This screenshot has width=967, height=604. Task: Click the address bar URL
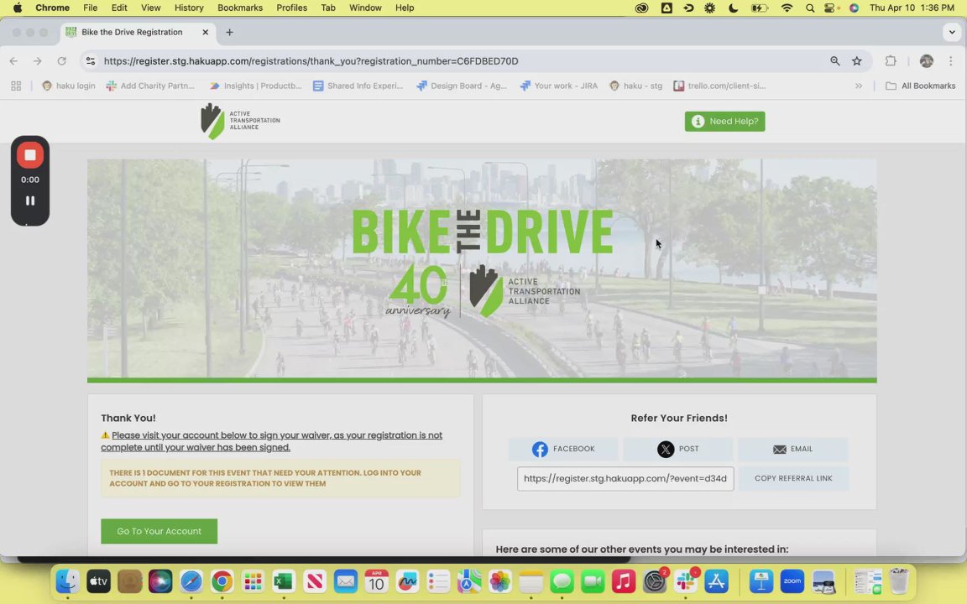[311, 61]
